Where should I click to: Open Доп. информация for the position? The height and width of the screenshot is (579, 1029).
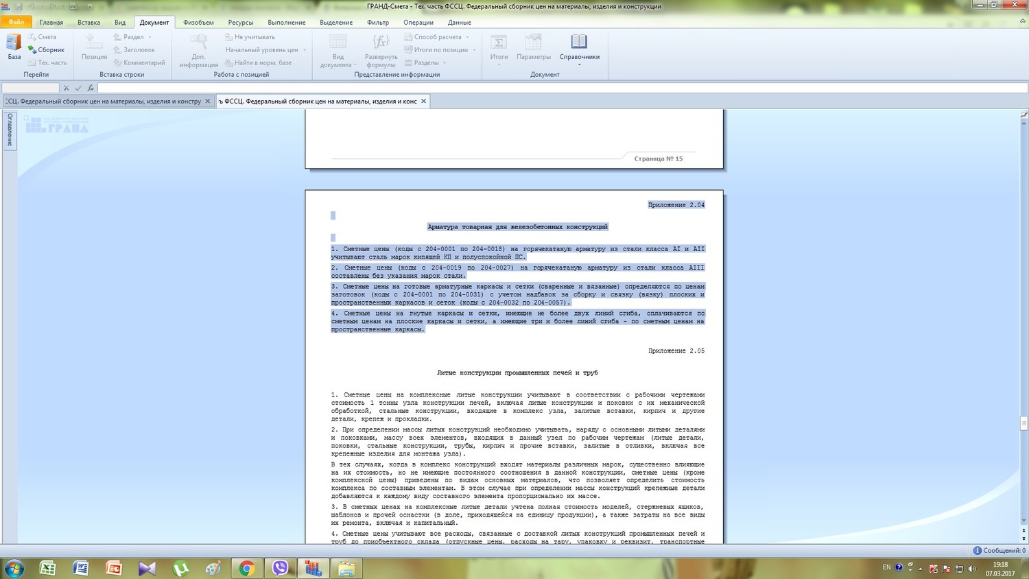(x=199, y=51)
